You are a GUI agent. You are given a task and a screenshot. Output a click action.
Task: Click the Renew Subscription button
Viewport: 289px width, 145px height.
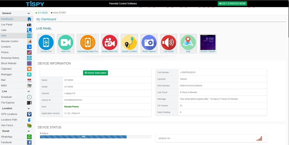click(95, 73)
